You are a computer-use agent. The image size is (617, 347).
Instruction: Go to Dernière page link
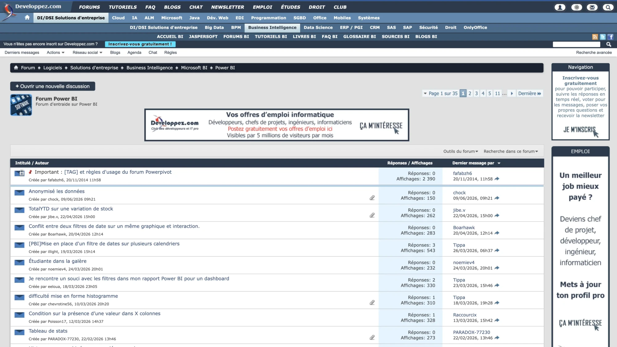pyautogui.click(x=529, y=93)
